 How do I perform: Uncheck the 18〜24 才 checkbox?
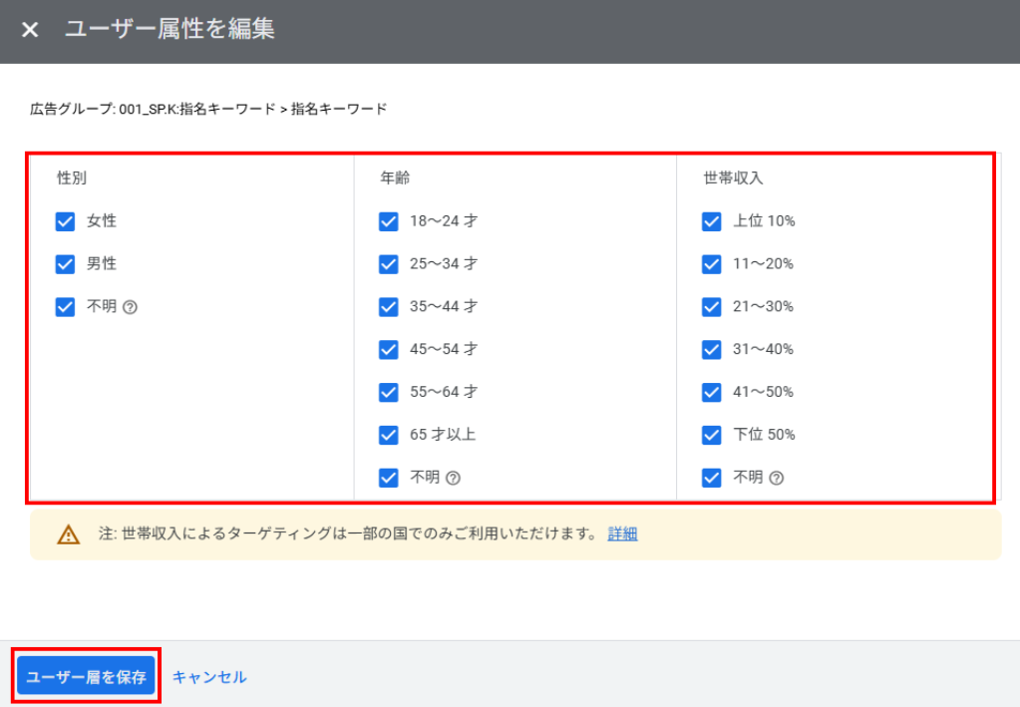(x=388, y=221)
